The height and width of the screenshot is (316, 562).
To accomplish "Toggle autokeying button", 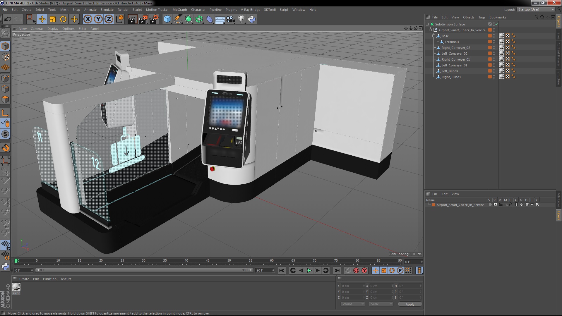I will tap(356, 271).
